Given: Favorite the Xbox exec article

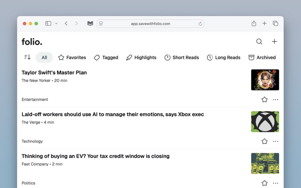Looking at the screenshot, I should (265, 141).
